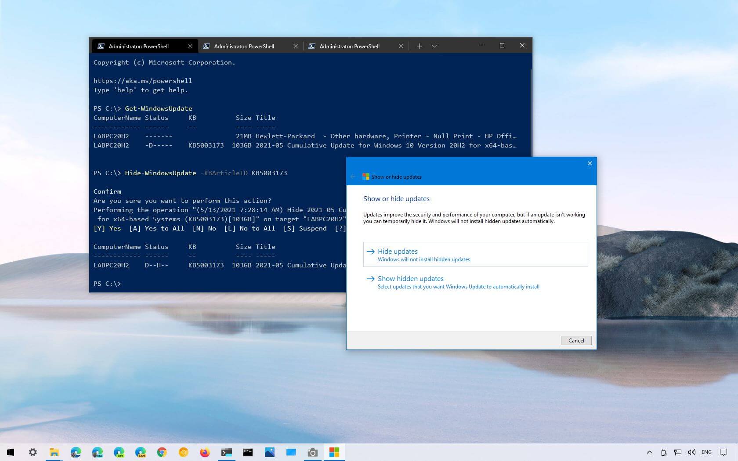This screenshot has height=461, width=738.
Task: Cancel the Show or hide updates dialog
Action: tap(576, 340)
